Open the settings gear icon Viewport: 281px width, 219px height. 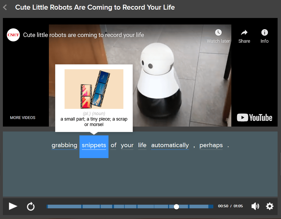269,207
